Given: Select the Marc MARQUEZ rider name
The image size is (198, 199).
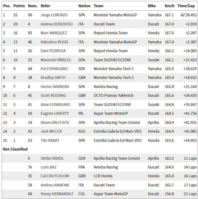Looking at the screenshot, I should tap(54, 33).
